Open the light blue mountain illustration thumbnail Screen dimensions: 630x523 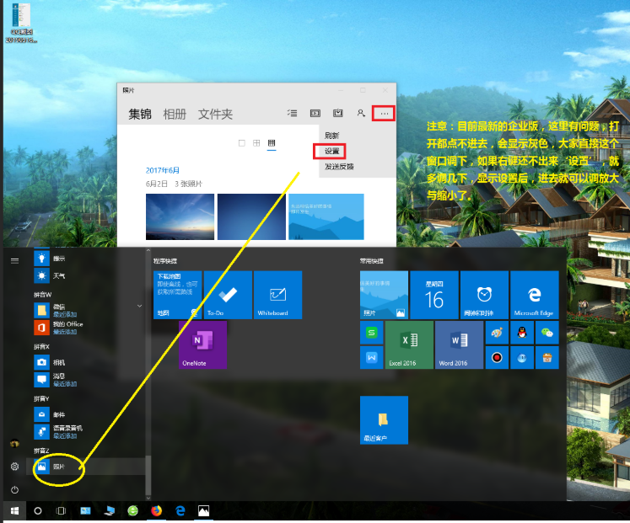(326, 216)
